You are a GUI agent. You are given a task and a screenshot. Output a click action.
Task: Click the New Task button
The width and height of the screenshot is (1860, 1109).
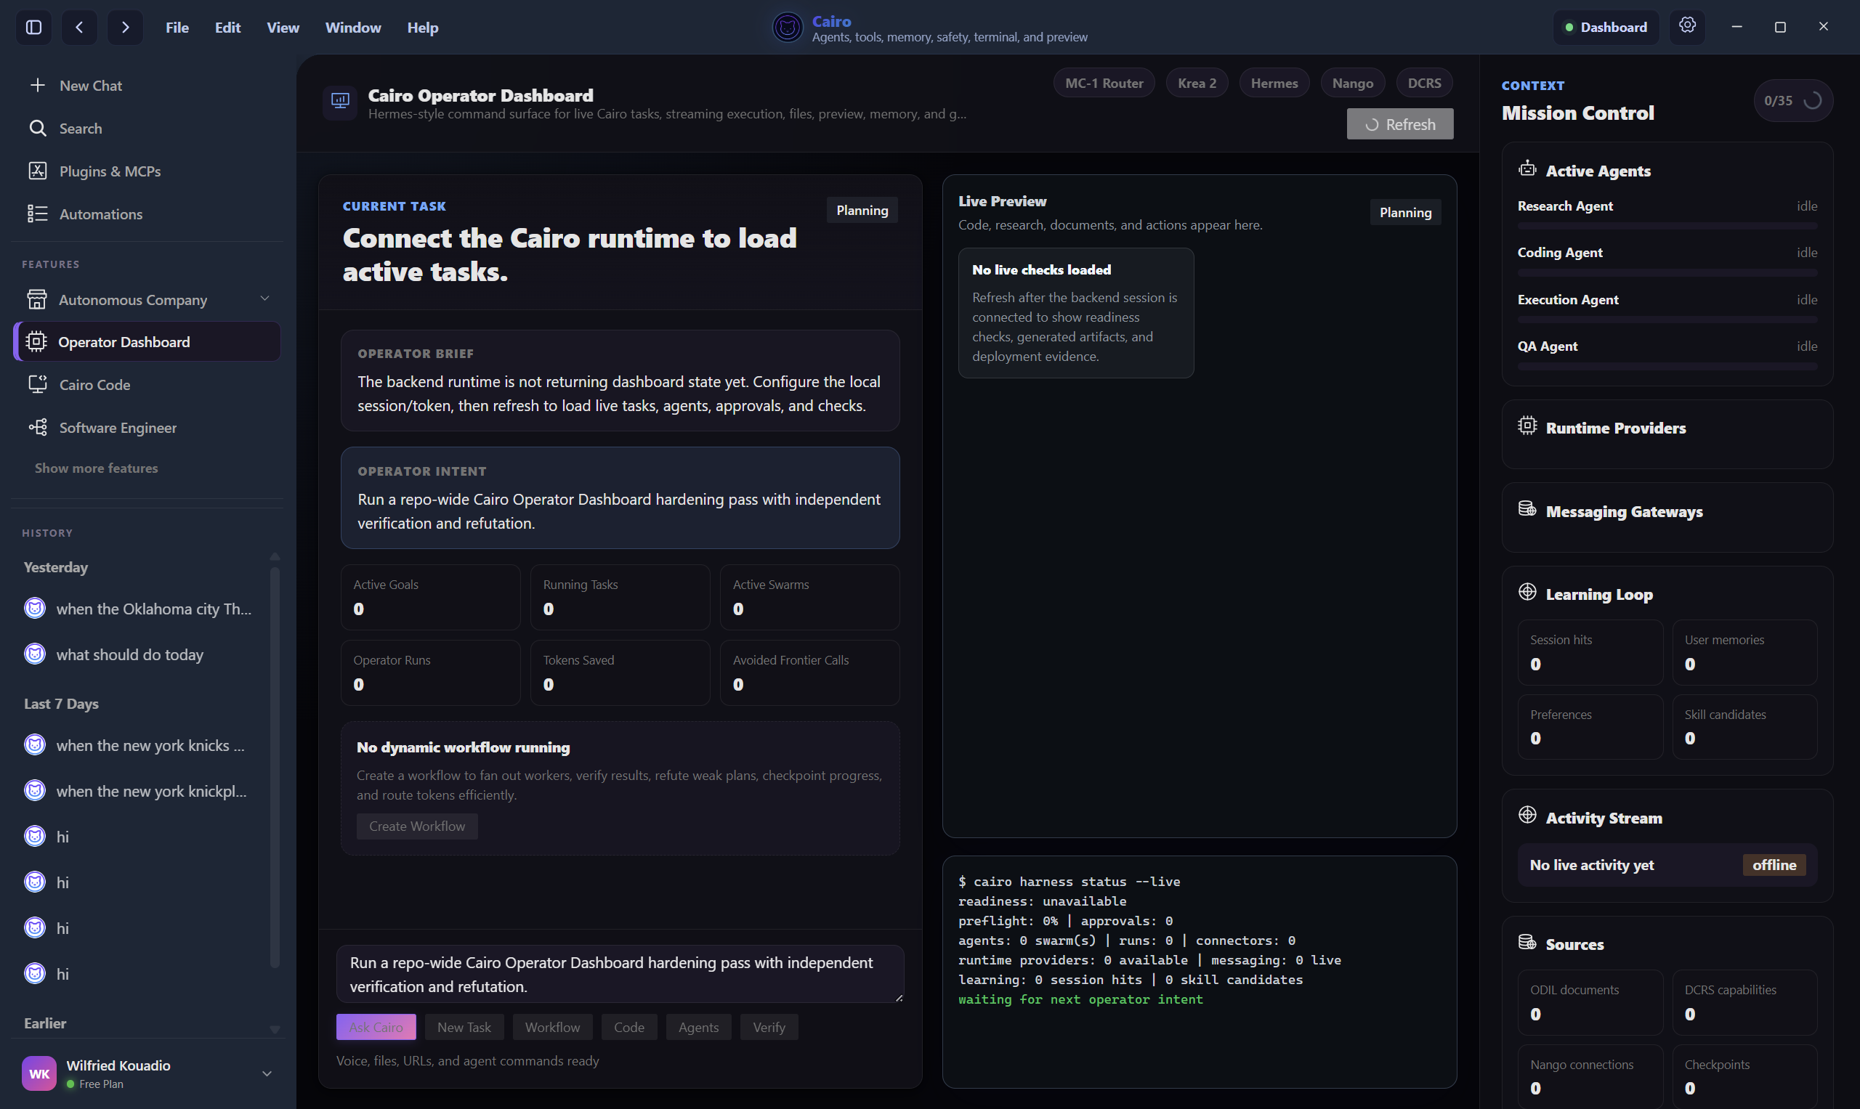[464, 1027]
